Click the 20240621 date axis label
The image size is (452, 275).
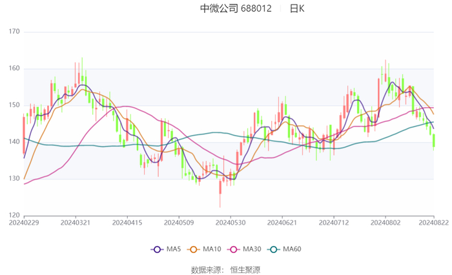click(x=282, y=223)
